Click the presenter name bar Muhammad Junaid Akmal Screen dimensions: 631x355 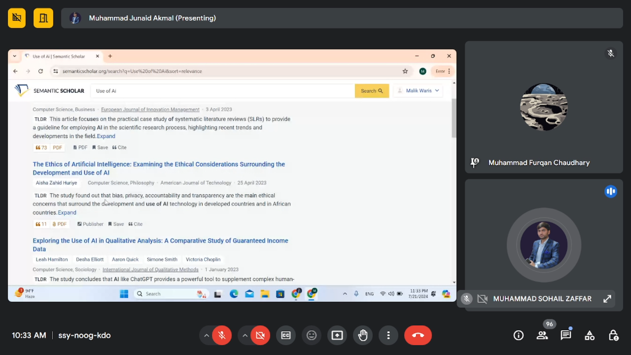click(342, 18)
